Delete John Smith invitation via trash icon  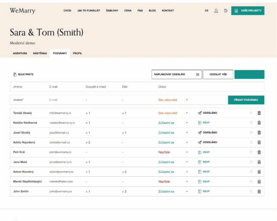pos(259,191)
